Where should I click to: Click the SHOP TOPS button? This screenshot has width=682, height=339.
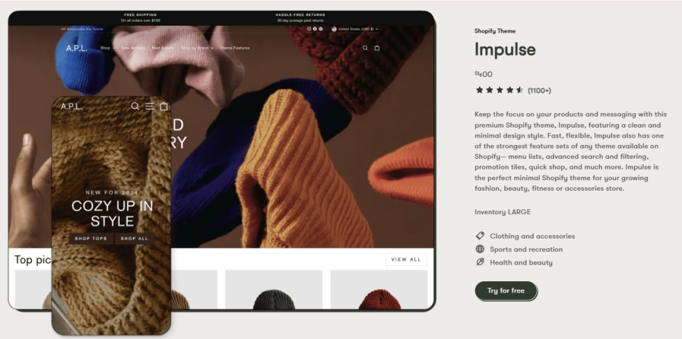click(x=91, y=239)
